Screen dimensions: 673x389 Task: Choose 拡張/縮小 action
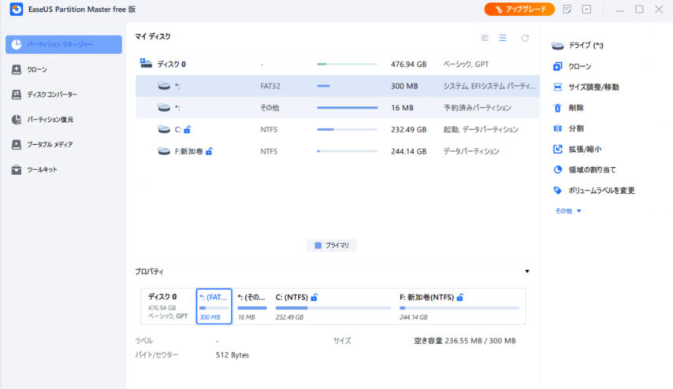coord(585,149)
